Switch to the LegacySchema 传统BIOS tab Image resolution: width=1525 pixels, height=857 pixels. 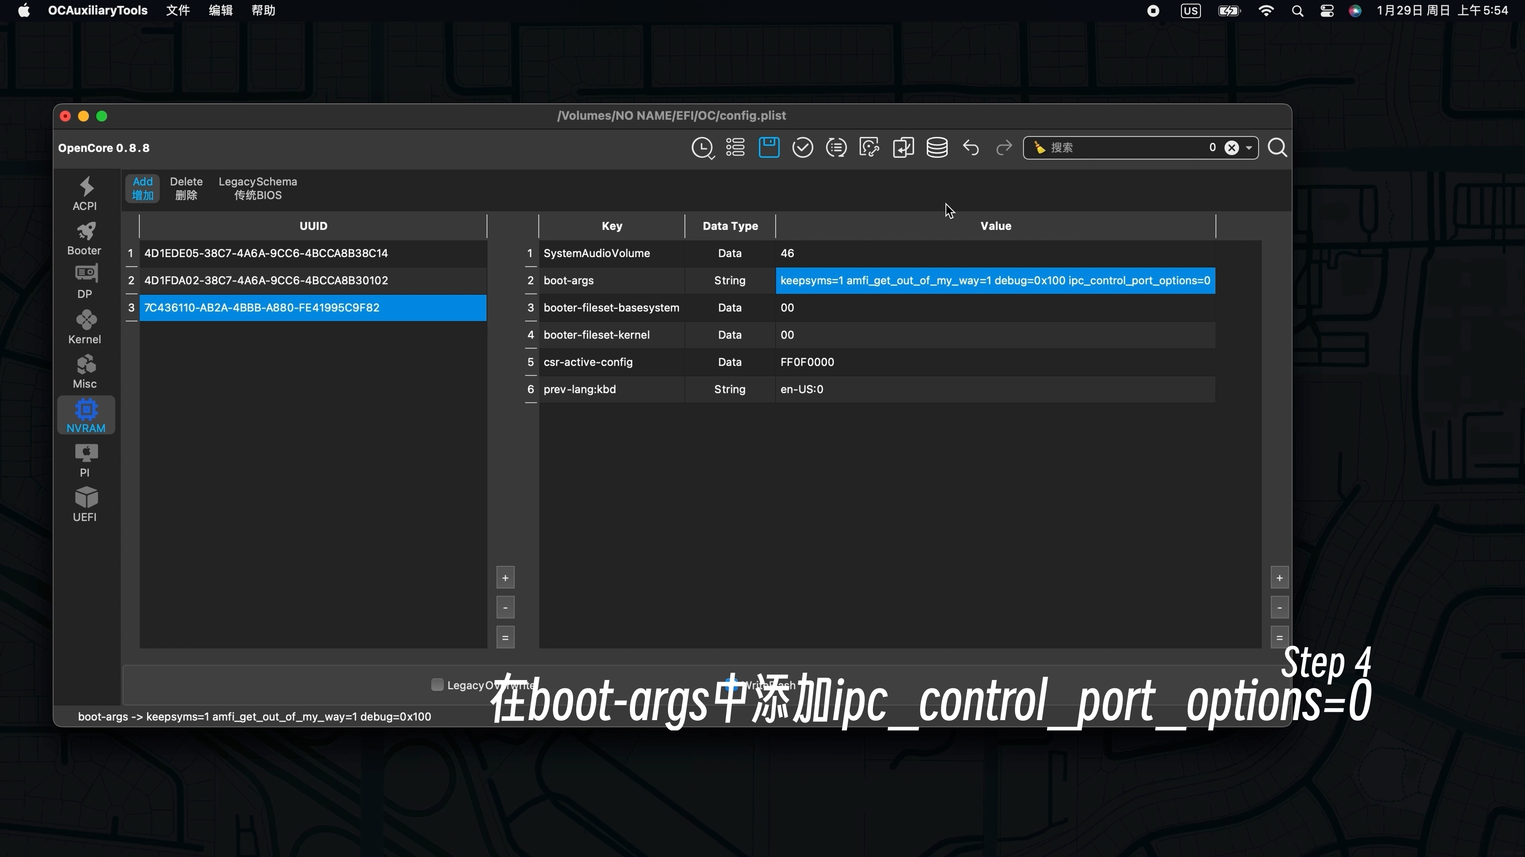click(257, 188)
